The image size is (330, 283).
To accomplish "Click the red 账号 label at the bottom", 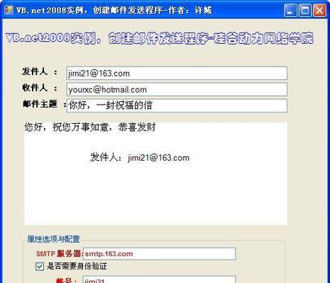I will coord(67,281).
